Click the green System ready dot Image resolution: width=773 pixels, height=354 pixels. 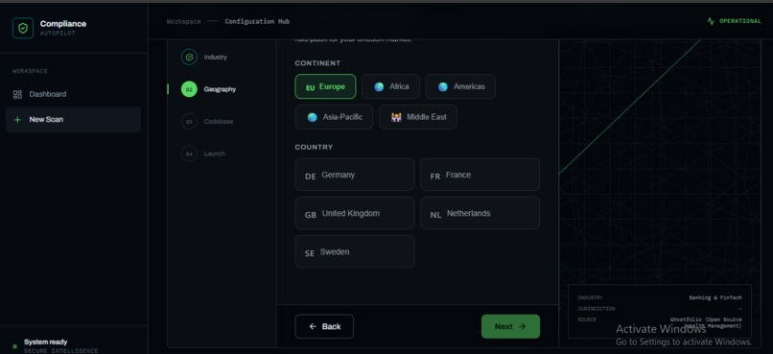tap(14, 346)
